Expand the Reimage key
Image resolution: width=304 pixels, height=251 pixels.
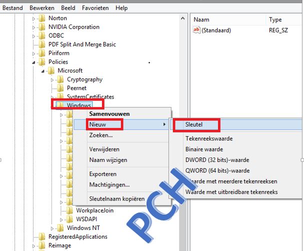click(x=33, y=246)
